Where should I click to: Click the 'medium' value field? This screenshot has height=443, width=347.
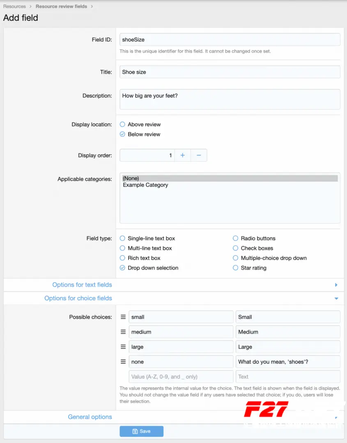[181, 332]
